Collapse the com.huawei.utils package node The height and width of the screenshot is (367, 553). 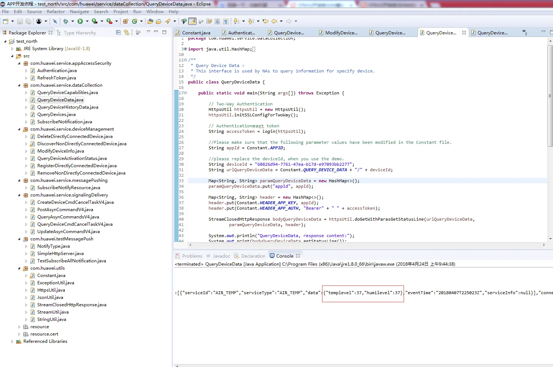tap(19, 268)
